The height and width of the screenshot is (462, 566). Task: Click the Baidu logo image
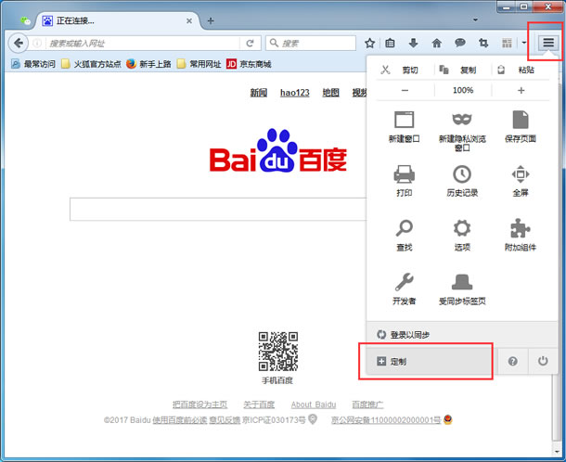pyautogui.click(x=278, y=151)
